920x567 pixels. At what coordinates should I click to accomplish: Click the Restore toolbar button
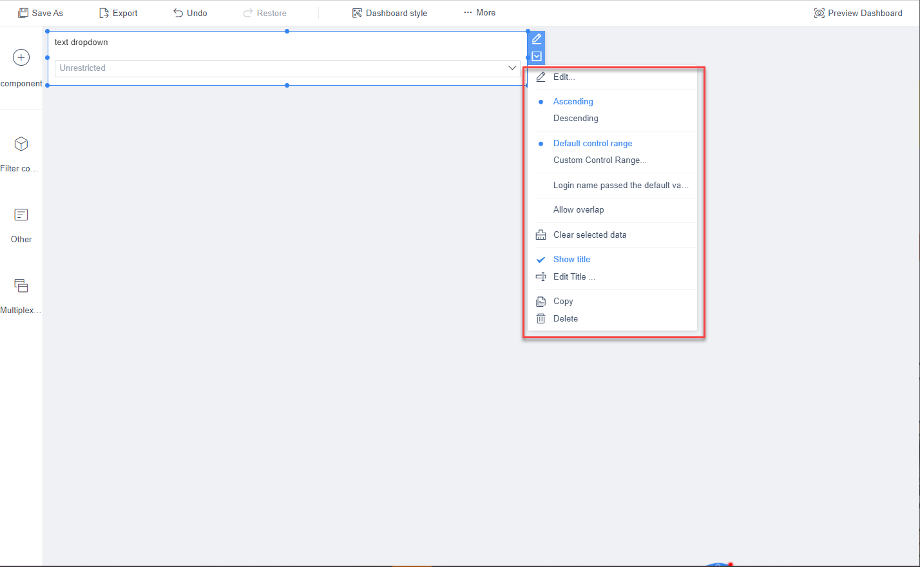(x=265, y=13)
